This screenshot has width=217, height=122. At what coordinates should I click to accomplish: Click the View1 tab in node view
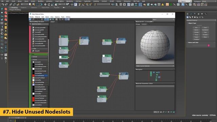[x=53, y=22]
